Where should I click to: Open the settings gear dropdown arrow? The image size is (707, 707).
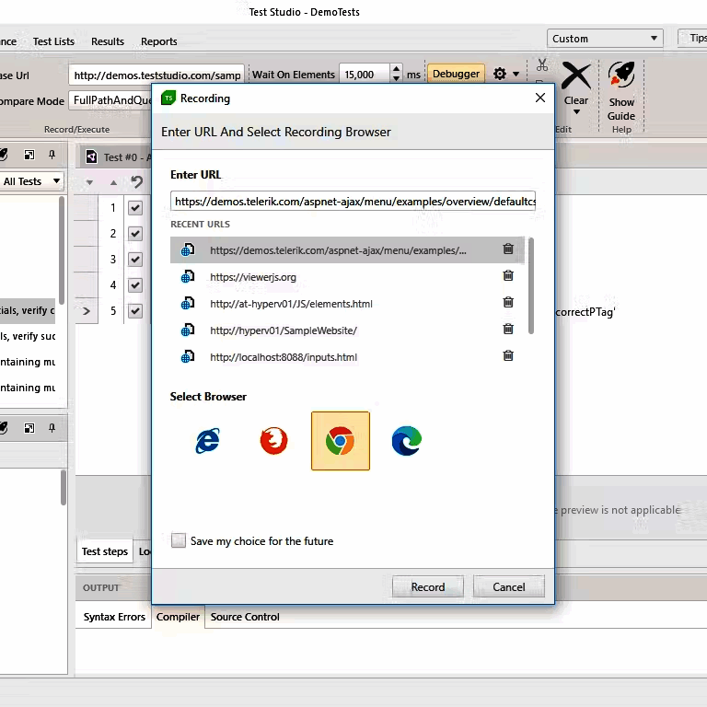tap(516, 74)
